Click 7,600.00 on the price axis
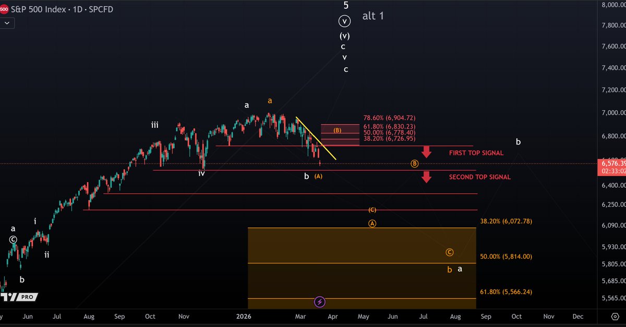This screenshot has height=327, width=626. (614, 47)
